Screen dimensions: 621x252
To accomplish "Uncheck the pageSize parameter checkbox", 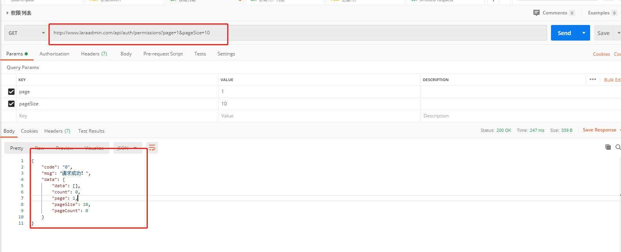I will [11, 104].
